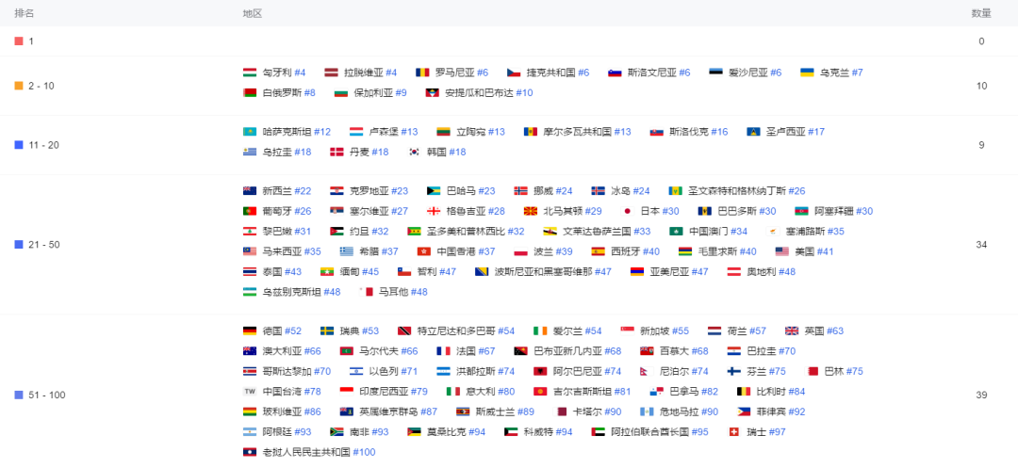The width and height of the screenshot is (1018, 468).
Task: Select the count value 10
Action: pos(981,86)
